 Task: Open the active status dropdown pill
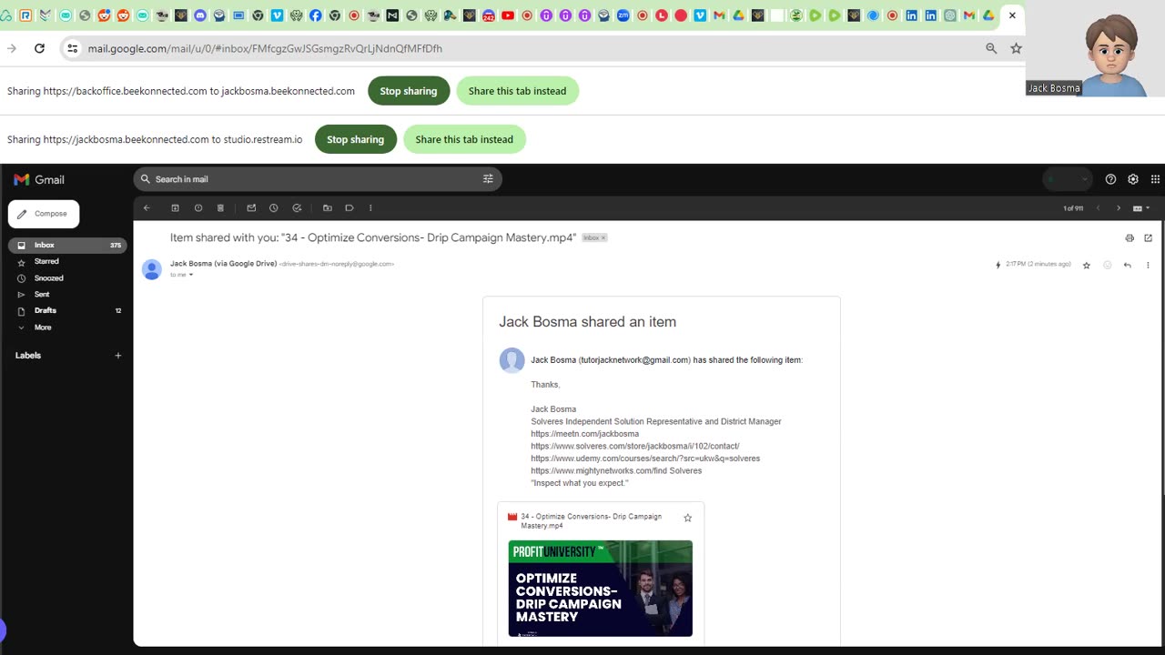click(x=1066, y=179)
